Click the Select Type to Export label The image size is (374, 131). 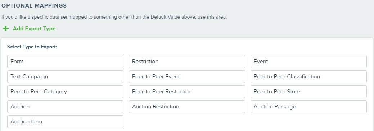[x=32, y=47]
